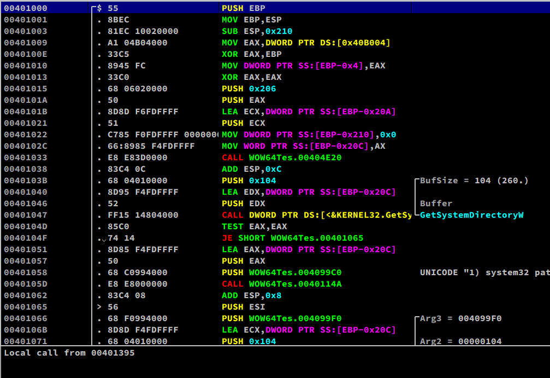Screen dimensions: 550x378
Task: Select the PUSH 0x206 instruction line
Action: (x=249, y=89)
